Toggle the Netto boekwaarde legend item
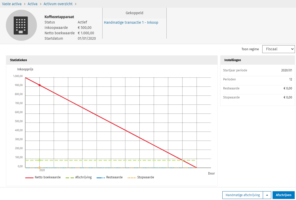This screenshot has width=296, height=200. (43, 177)
